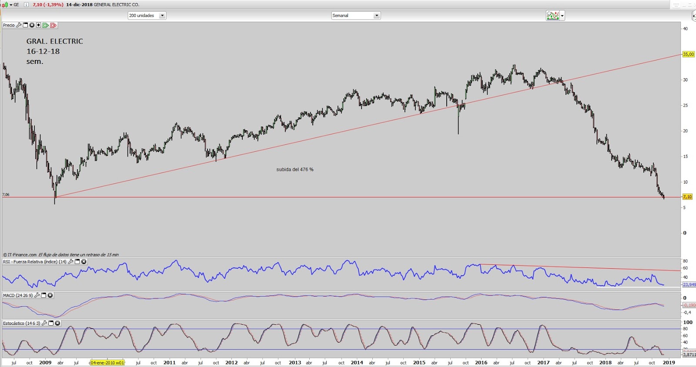Viewport: 696px width, 367px height.
Task: Maximize the MACD panel window icon
Action: 43,295
